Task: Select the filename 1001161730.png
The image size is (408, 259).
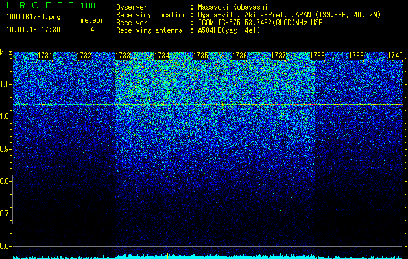Action: coord(34,17)
